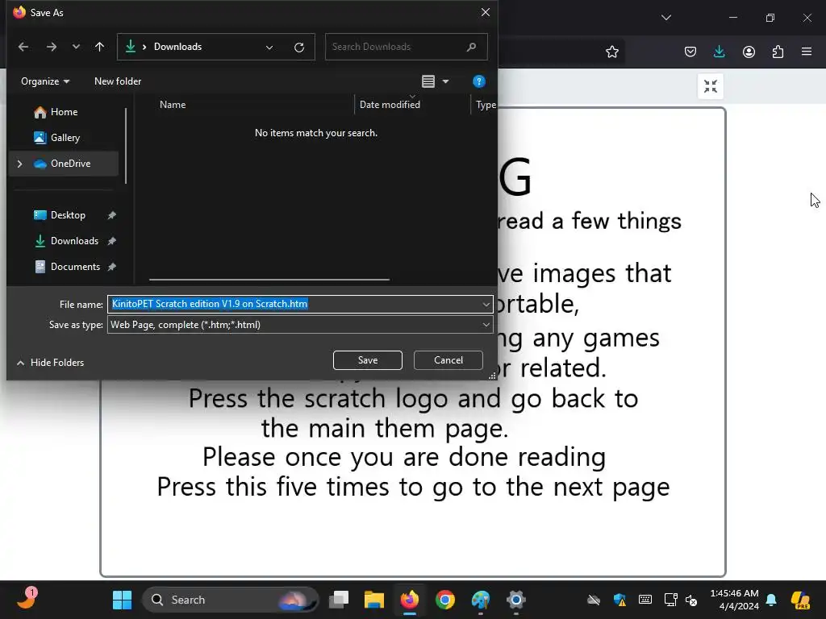Open File Explorer from taskbar
Viewport: 826px width, 619px height.
pos(374,600)
